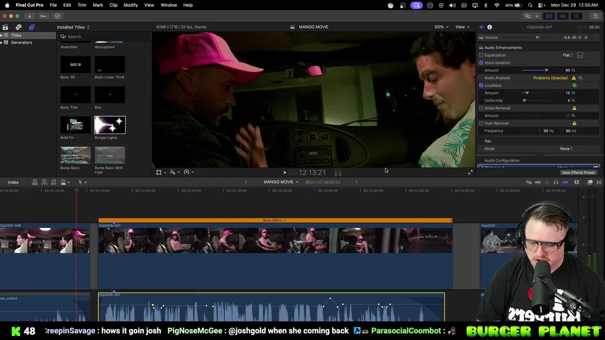Open the viewer zoom 50% dropdown
The height and width of the screenshot is (340, 605).
click(x=441, y=27)
